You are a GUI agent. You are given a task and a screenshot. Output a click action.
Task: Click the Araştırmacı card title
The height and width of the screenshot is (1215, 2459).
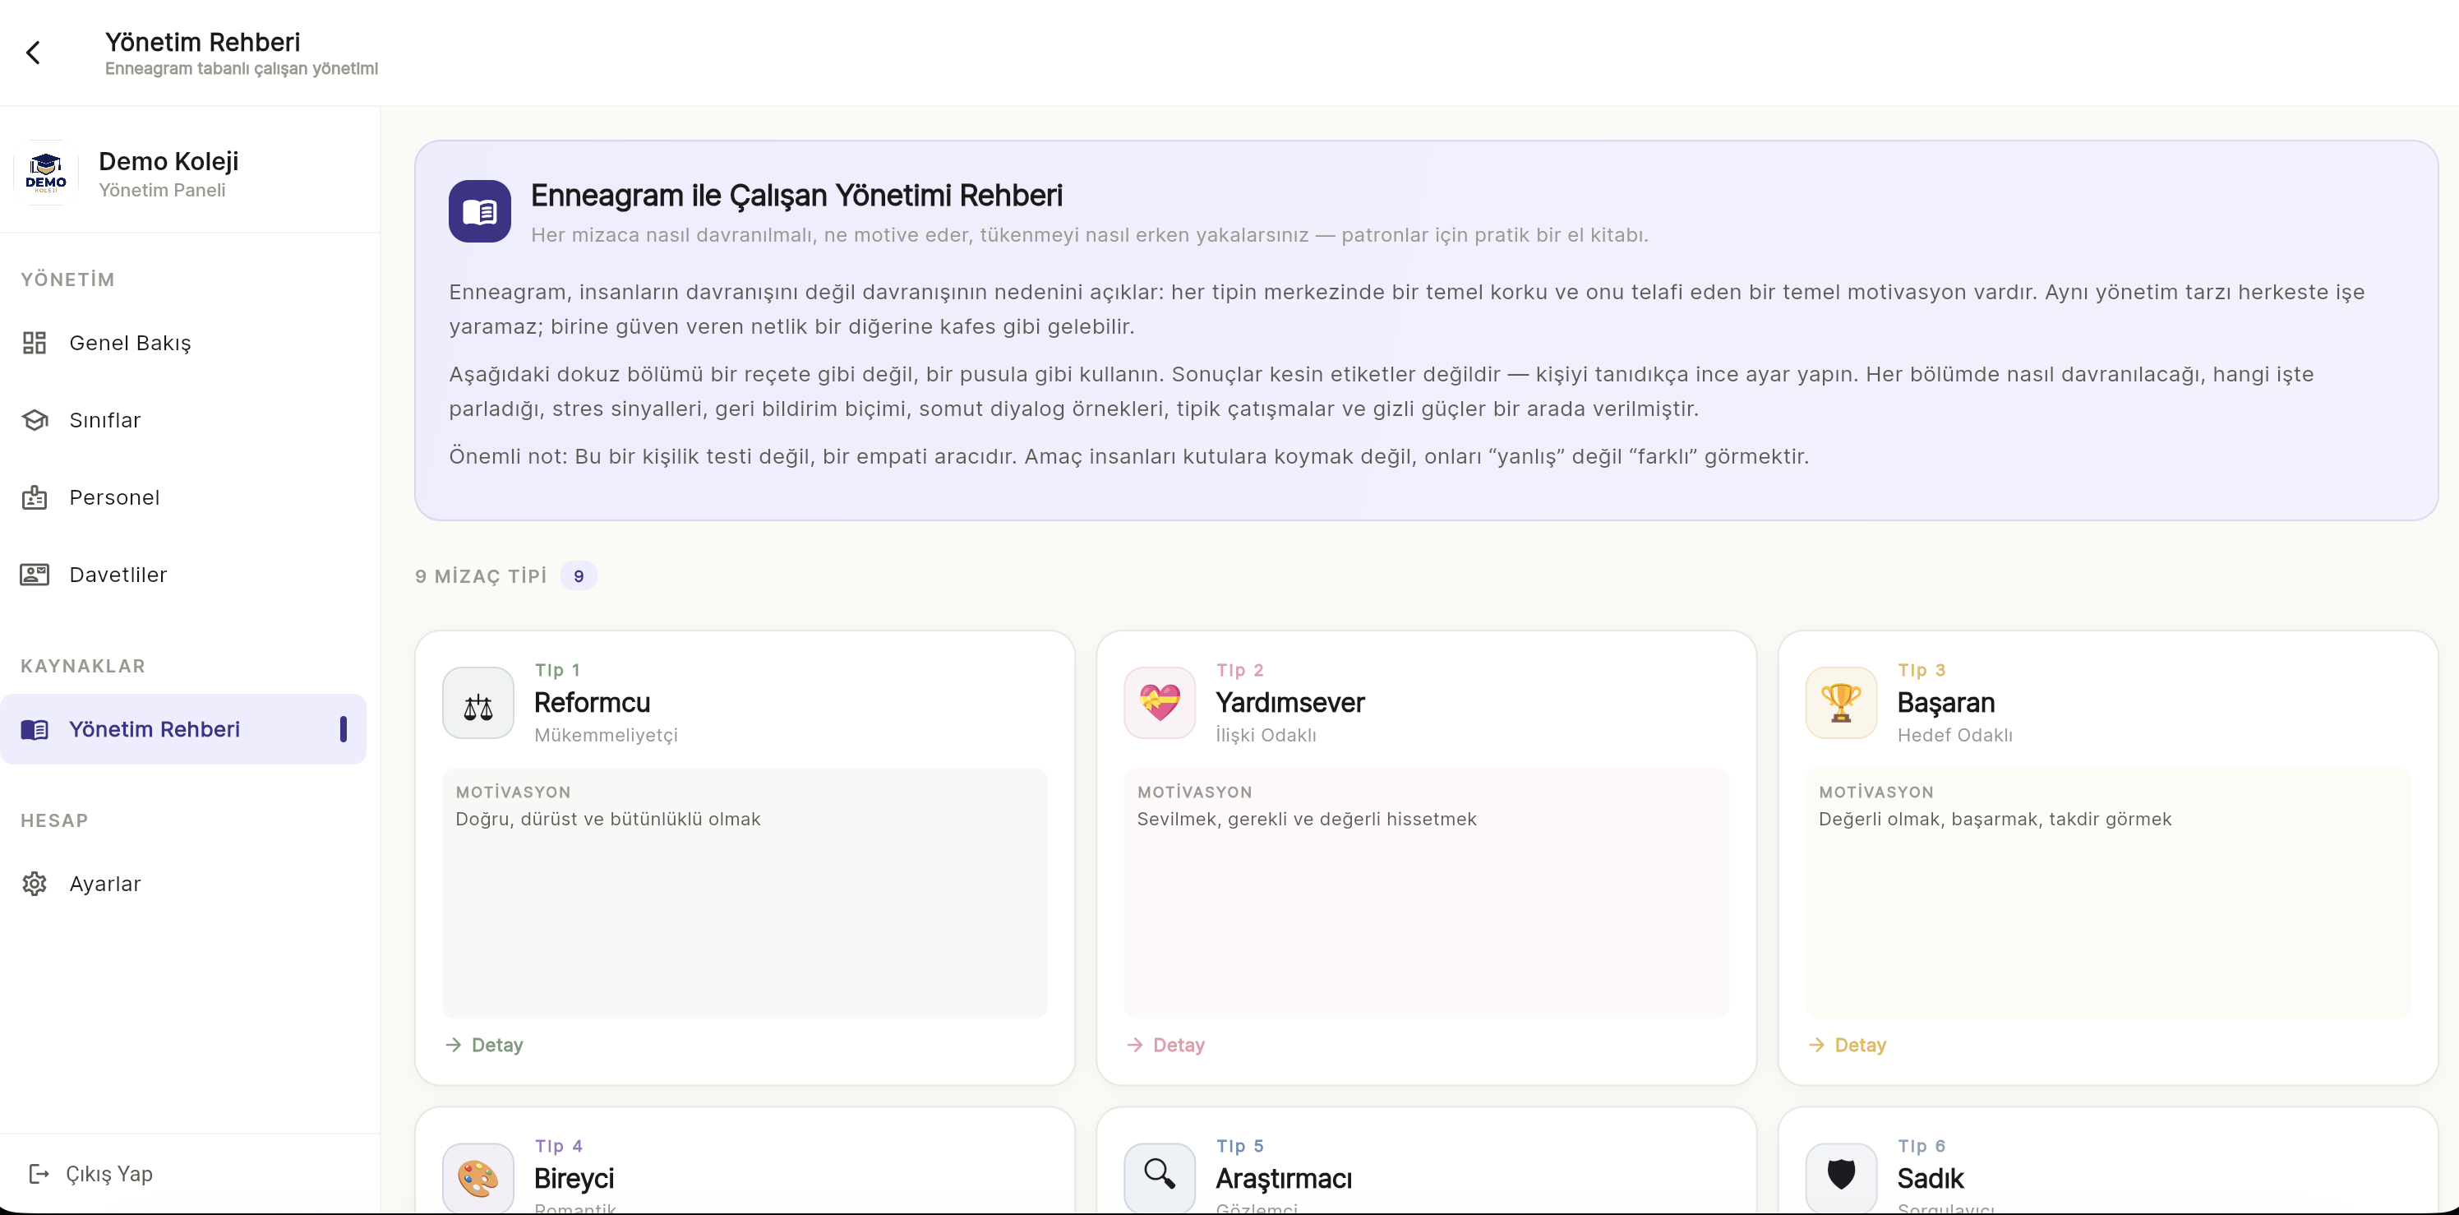[1284, 1179]
